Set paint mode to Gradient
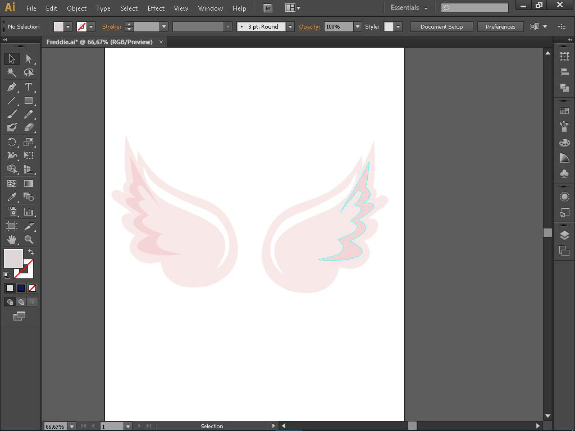The width and height of the screenshot is (575, 431). [x=21, y=288]
